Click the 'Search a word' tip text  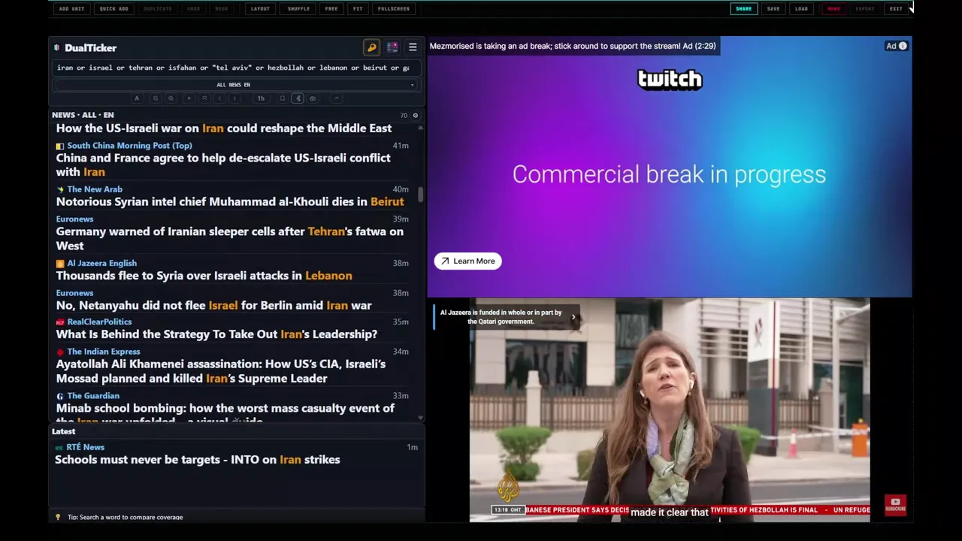point(125,517)
